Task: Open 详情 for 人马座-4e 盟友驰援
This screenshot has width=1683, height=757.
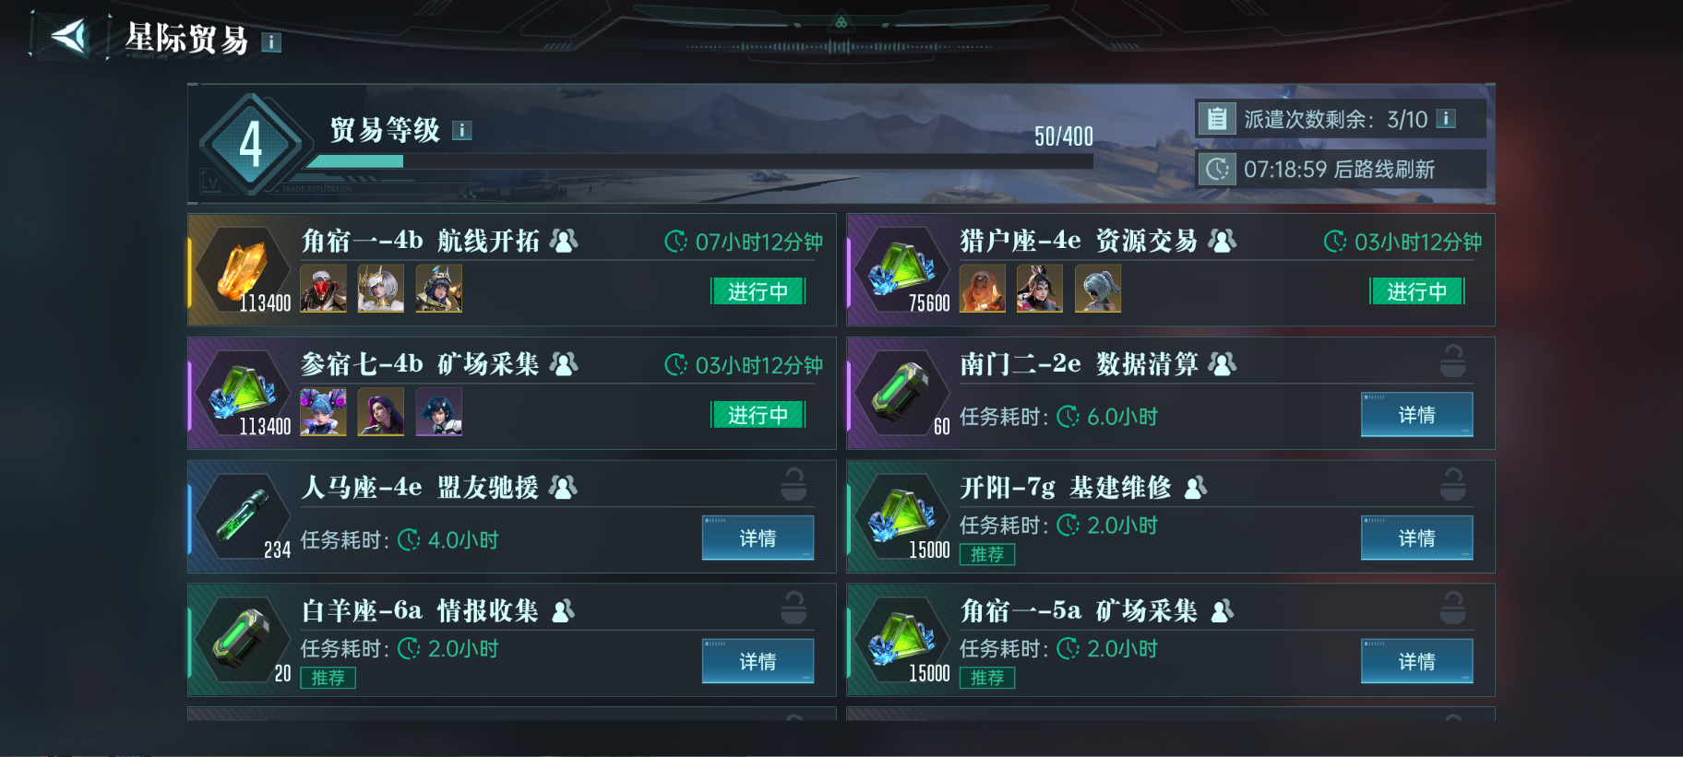Action: 758,538
